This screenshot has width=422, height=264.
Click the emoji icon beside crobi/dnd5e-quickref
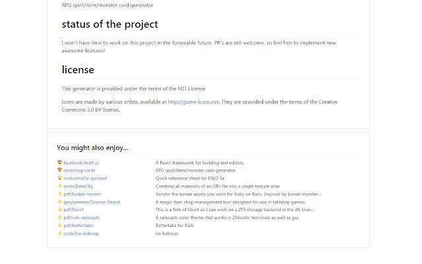(60, 178)
